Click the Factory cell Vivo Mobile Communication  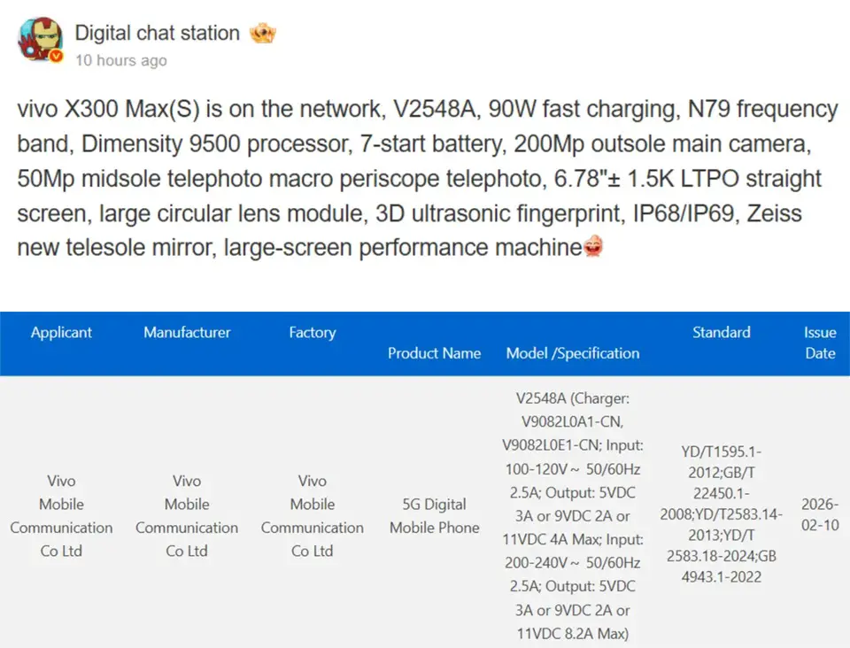pyautogui.click(x=313, y=516)
